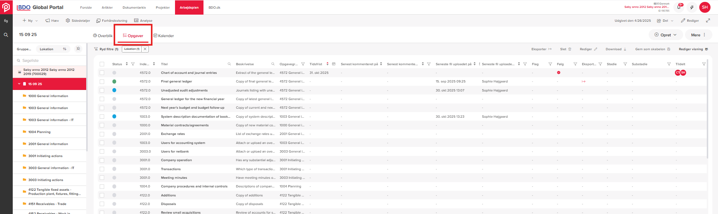Open the Dokumentarkiv menu item
The width and height of the screenshot is (718, 214).
pos(134,7)
